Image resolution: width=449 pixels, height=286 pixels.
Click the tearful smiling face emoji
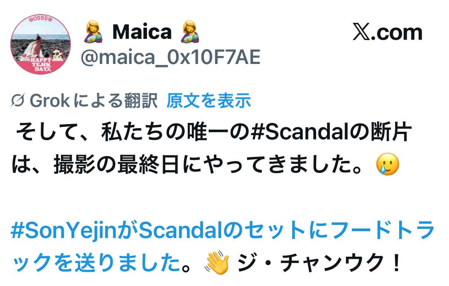pos(388,165)
